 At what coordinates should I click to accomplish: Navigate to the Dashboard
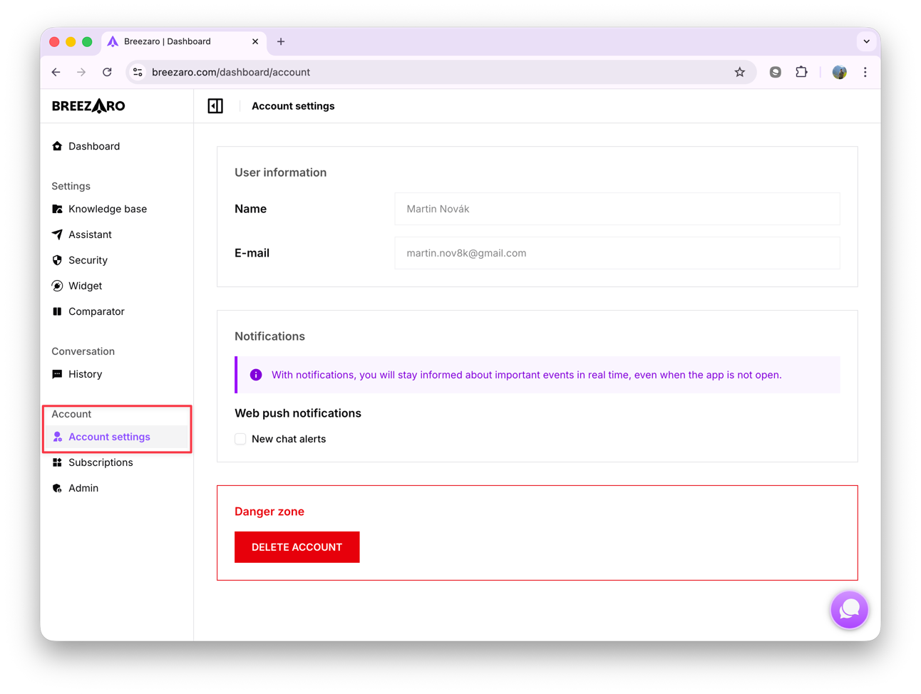click(93, 146)
